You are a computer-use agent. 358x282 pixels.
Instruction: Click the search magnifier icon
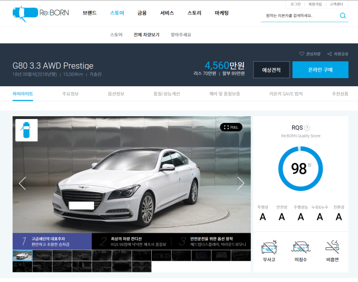tap(343, 15)
